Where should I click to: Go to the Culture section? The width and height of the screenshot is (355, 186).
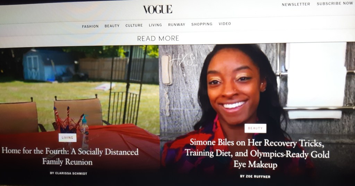click(134, 25)
